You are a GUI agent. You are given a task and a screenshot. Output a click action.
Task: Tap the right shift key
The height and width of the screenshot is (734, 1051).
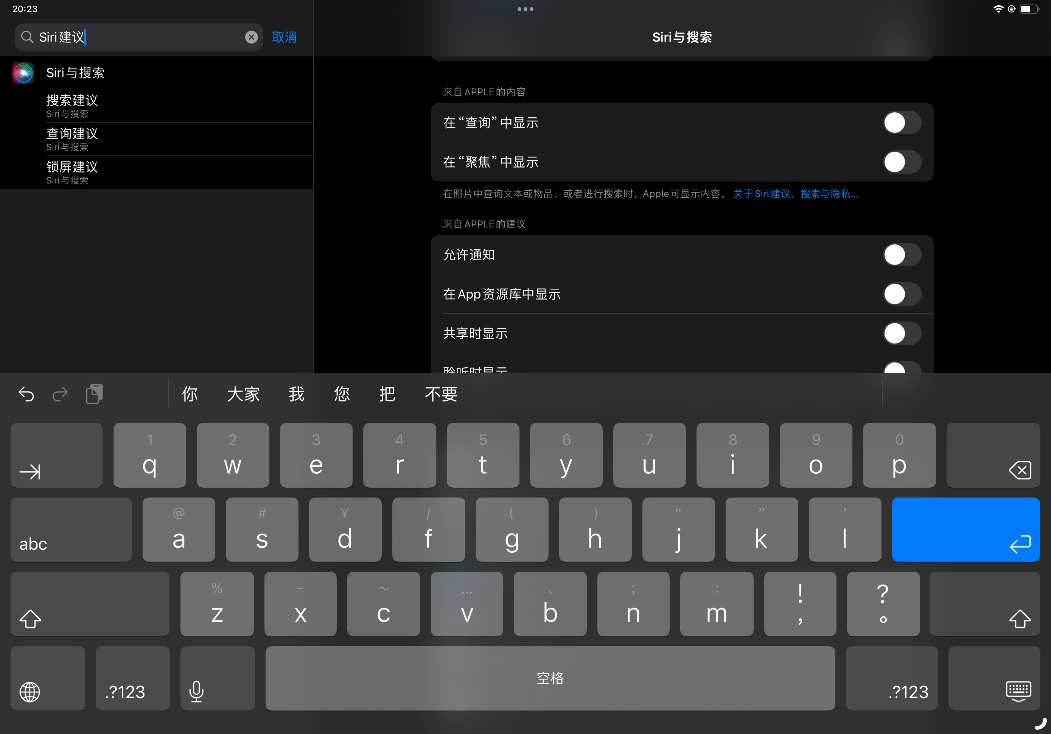coord(985,604)
